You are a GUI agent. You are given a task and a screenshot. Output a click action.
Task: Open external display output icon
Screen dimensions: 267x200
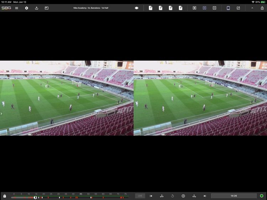(x=238, y=8)
